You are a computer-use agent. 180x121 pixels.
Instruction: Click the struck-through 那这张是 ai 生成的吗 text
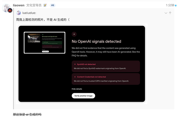pos(27,114)
